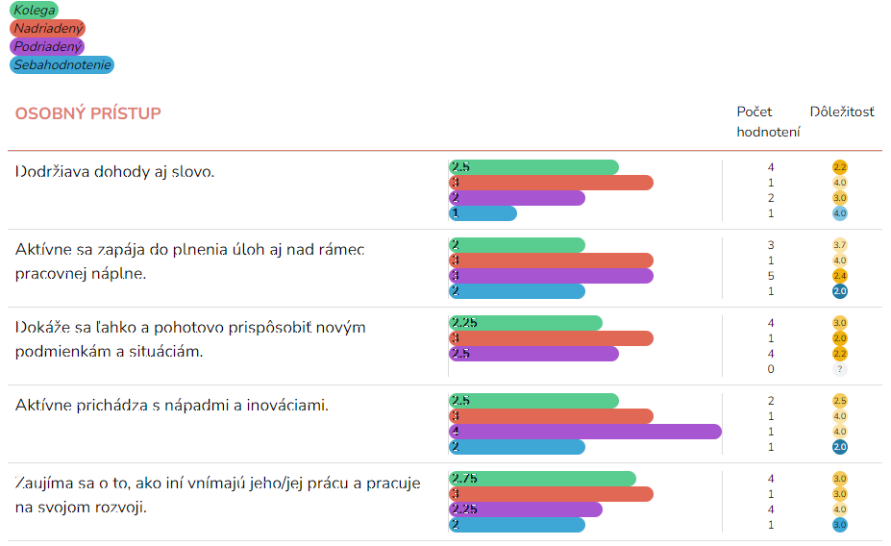This screenshot has height=546, width=891.
Task: Click the purple bar valued 4 for nápadmi a inováciami
Action: pyautogui.click(x=585, y=432)
